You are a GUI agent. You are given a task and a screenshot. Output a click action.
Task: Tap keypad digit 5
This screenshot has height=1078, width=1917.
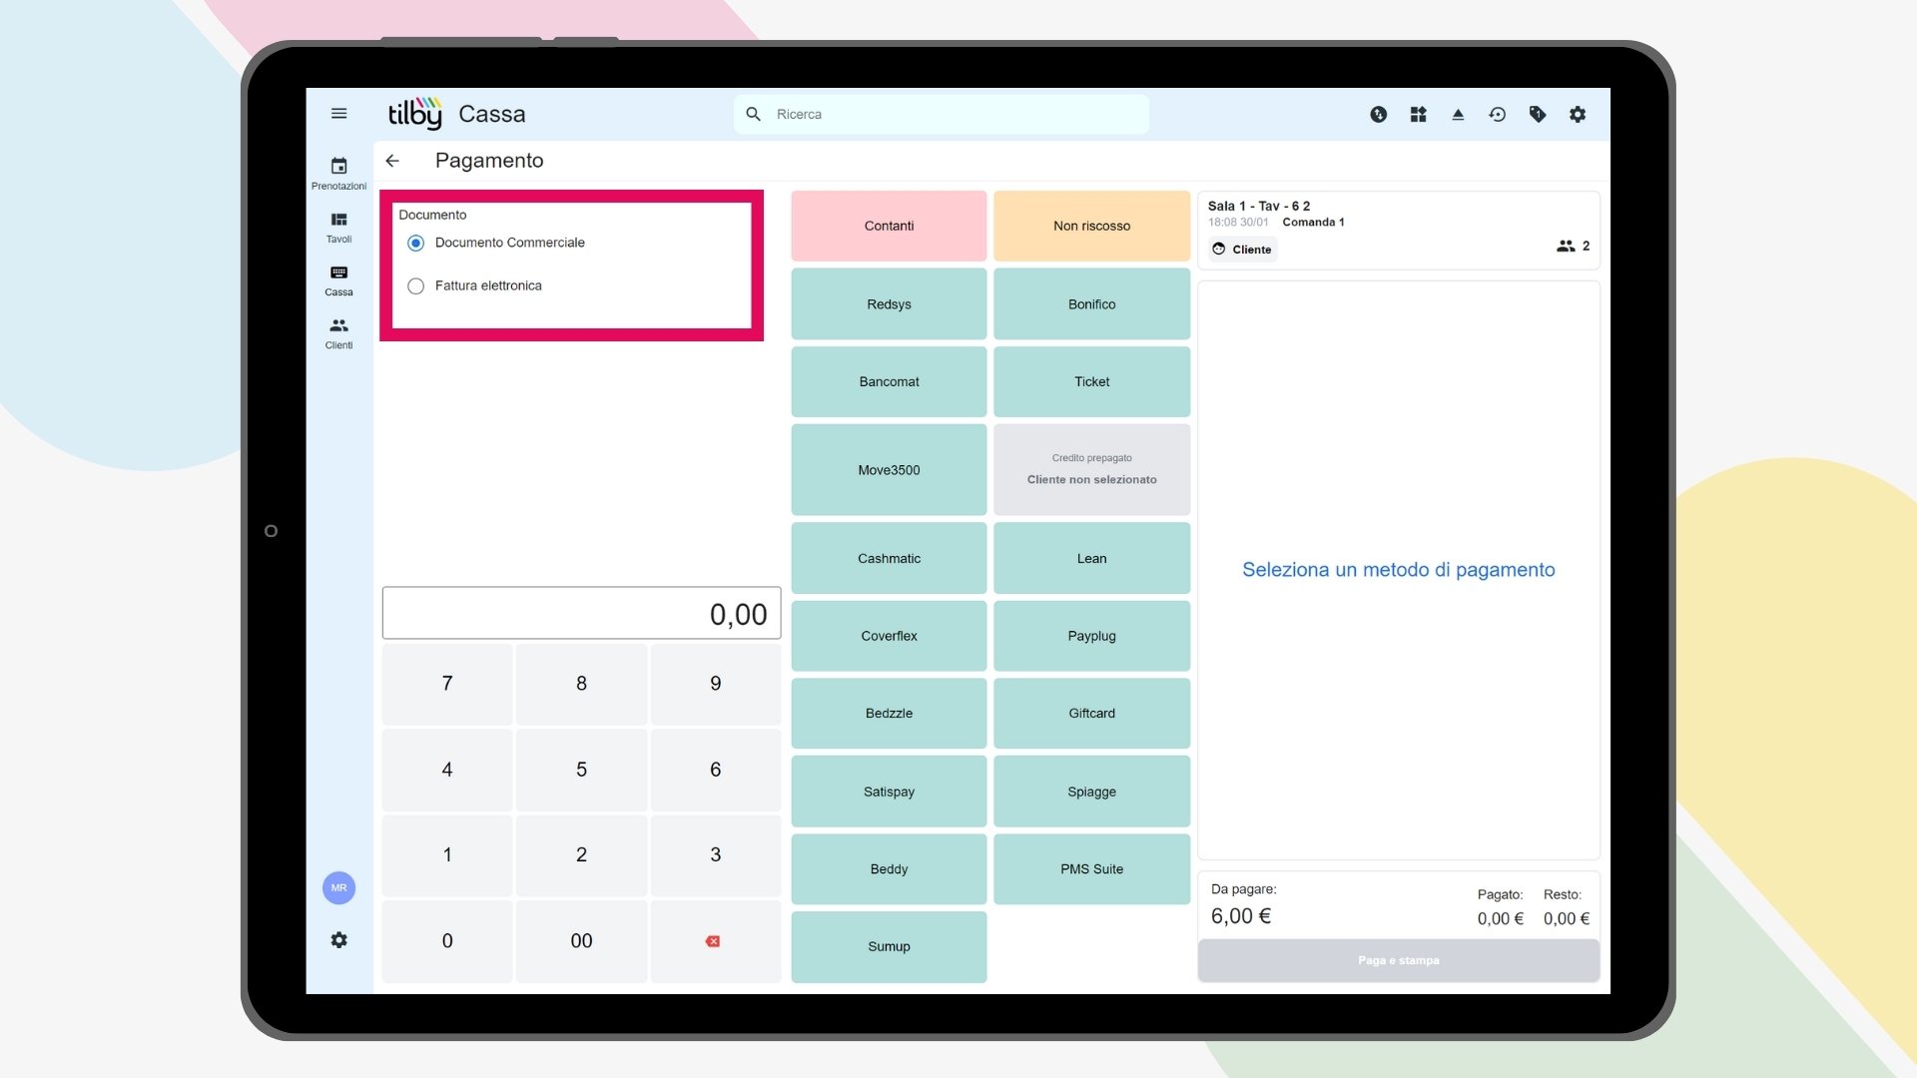[x=581, y=770]
